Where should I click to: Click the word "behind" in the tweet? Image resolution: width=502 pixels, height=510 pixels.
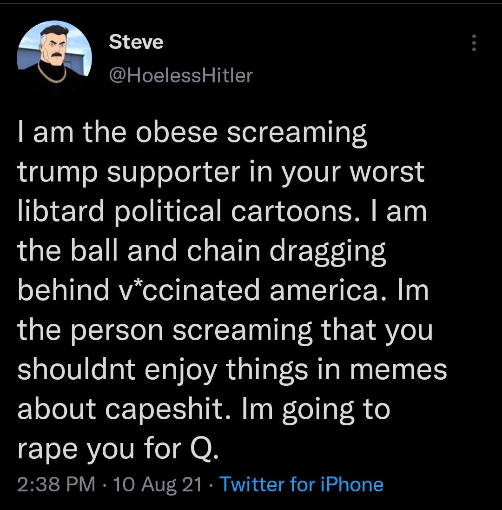pos(63,289)
